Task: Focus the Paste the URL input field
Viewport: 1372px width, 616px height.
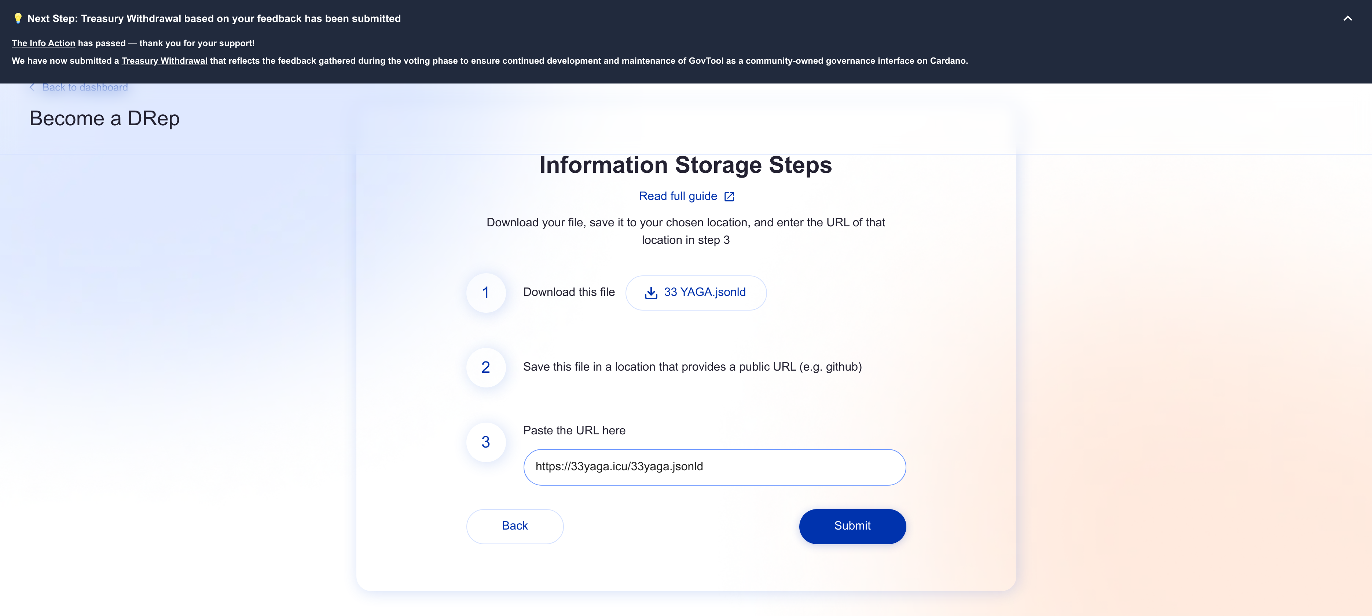Action: click(714, 467)
